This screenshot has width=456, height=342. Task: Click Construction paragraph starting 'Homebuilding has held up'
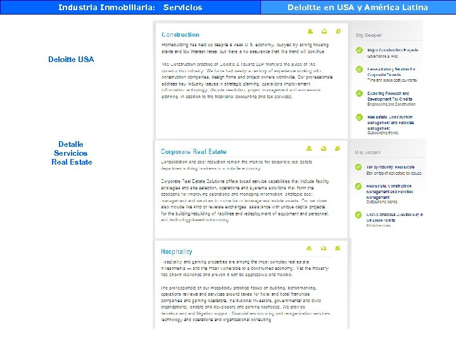245,48
